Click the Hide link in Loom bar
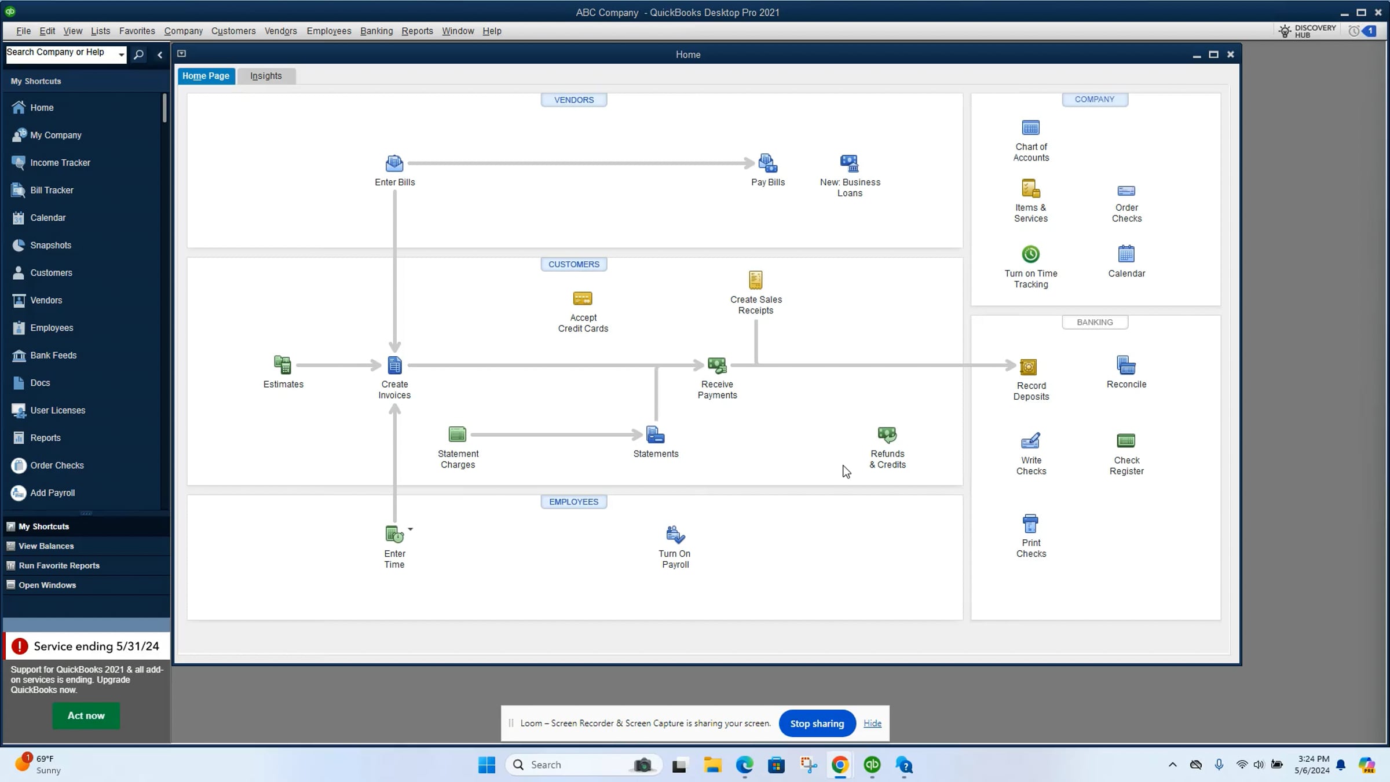 coord(872,723)
